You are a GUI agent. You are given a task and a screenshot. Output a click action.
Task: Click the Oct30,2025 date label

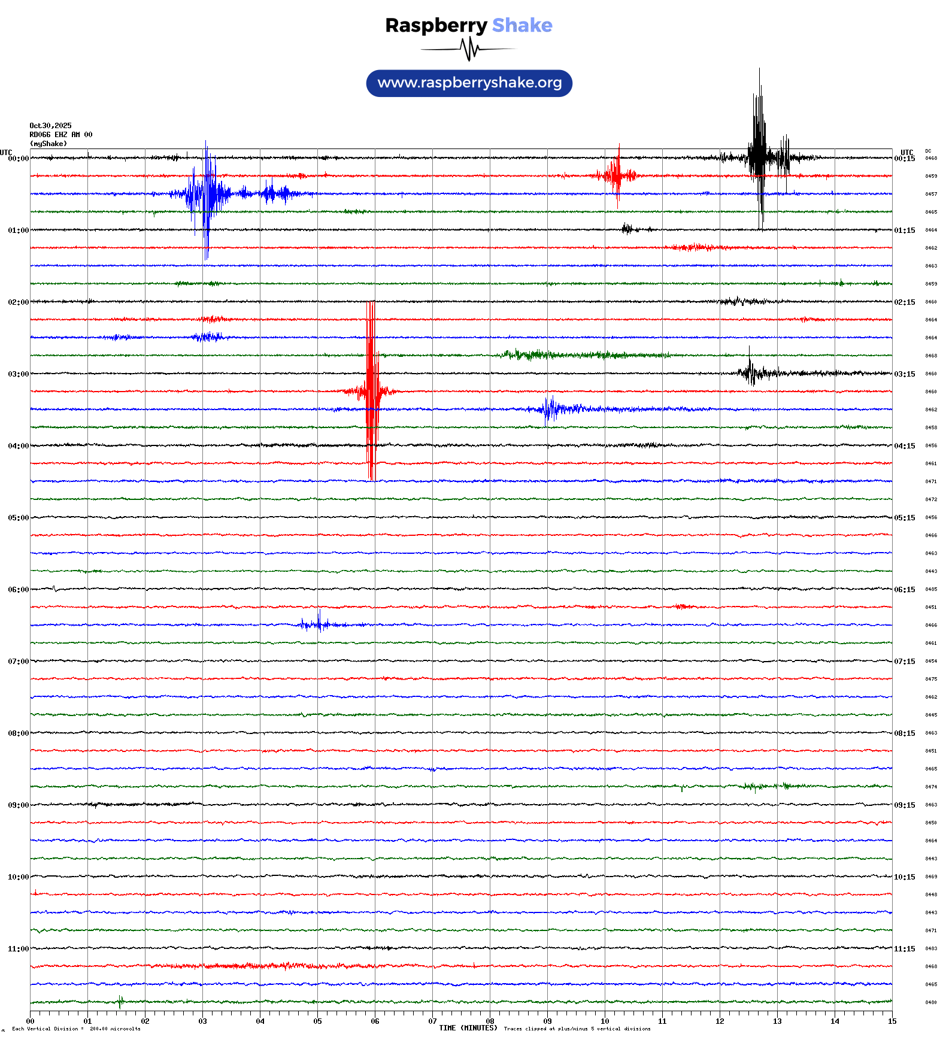click(x=50, y=126)
